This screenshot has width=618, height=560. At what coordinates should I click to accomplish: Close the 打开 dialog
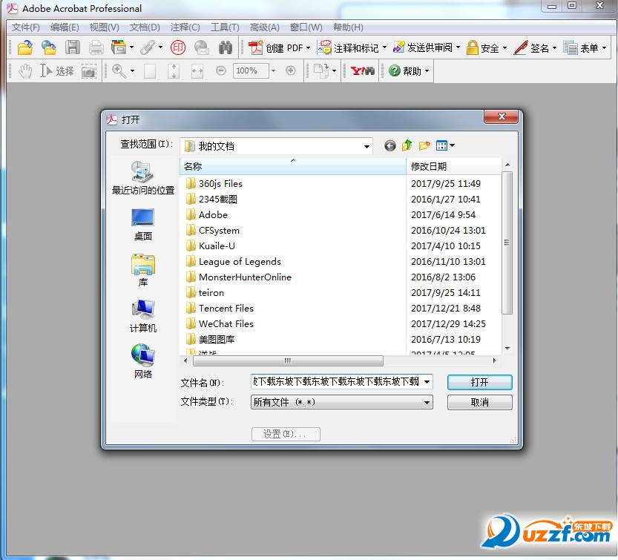pyautogui.click(x=502, y=116)
